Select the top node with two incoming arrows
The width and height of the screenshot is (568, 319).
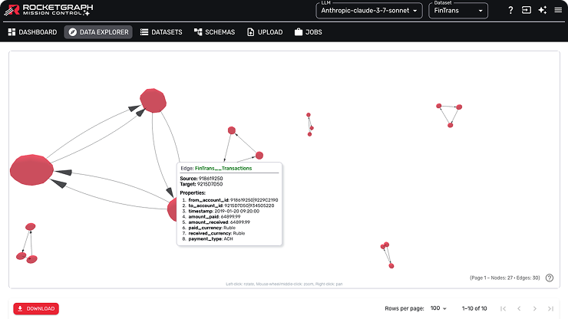click(x=154, y=100)
